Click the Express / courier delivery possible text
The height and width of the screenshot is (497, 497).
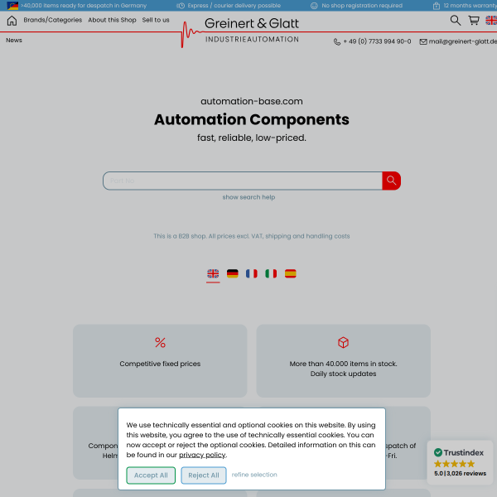click(x=234, y=6)
